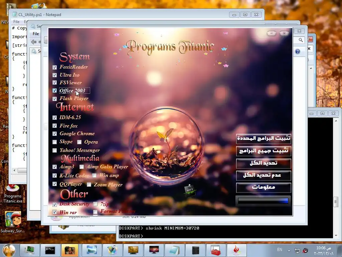
Task: Enable Format Factory checkbox
Action: point(95,212)
